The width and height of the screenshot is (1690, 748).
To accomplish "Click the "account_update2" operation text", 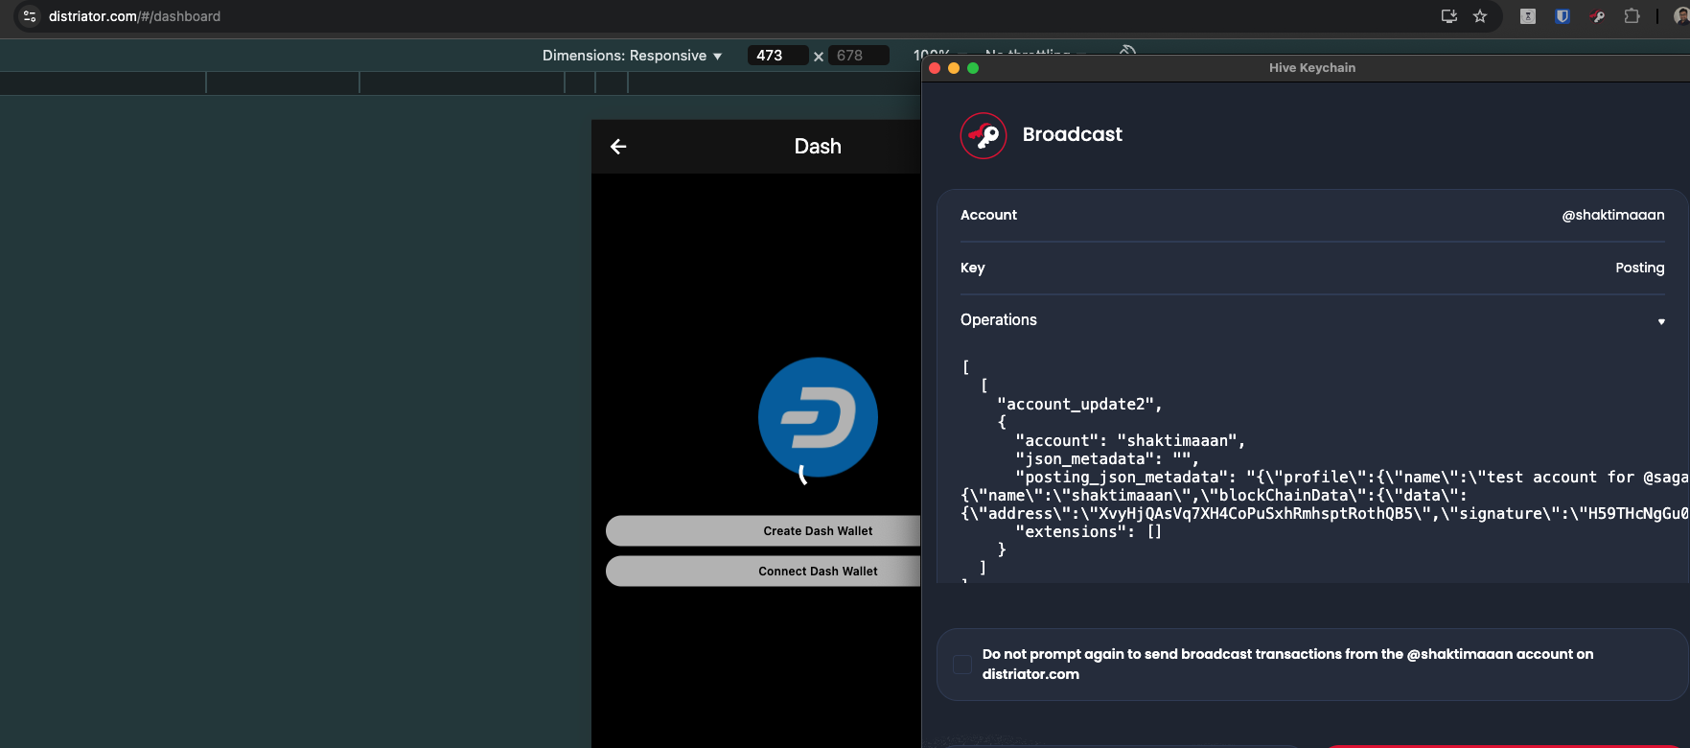I will 1079,405.
